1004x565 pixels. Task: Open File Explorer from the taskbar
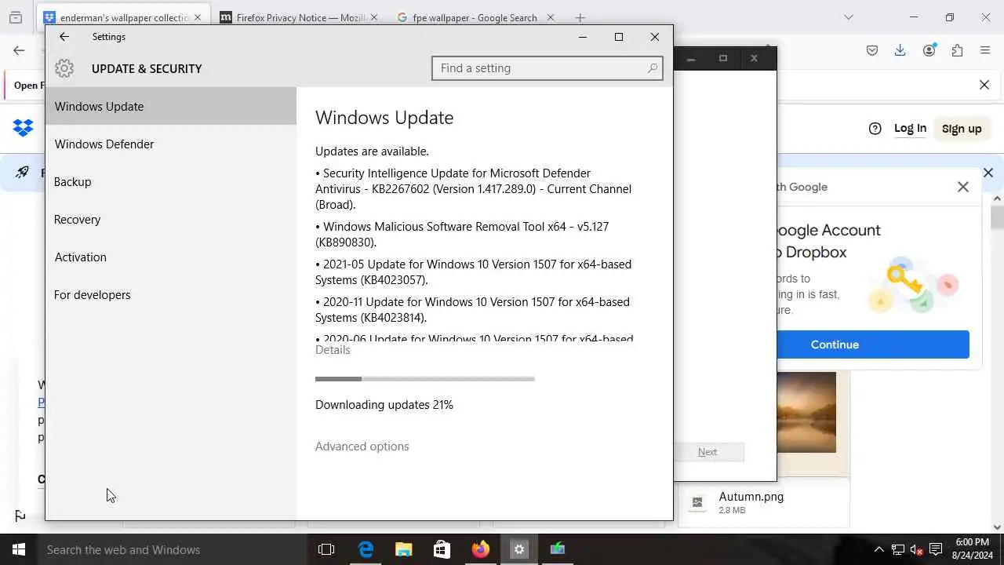[404, 549]
